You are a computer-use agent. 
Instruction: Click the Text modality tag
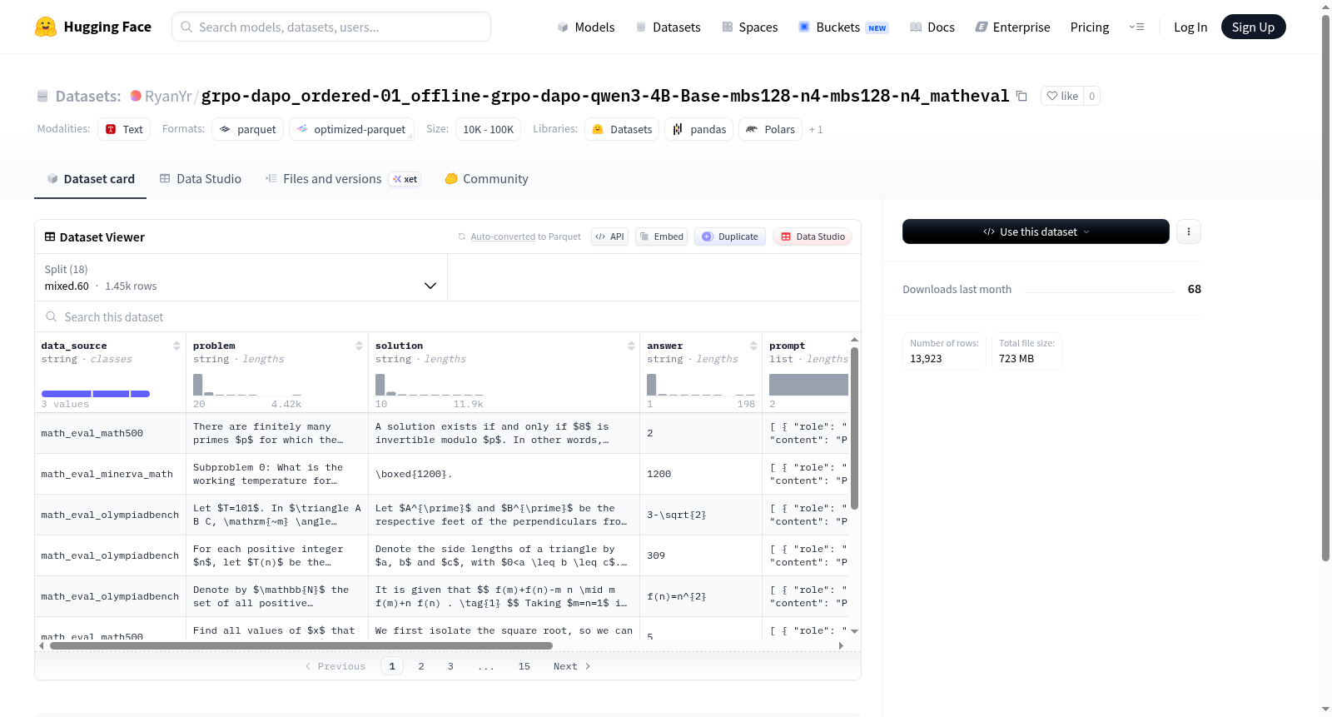tap(124, 129)
